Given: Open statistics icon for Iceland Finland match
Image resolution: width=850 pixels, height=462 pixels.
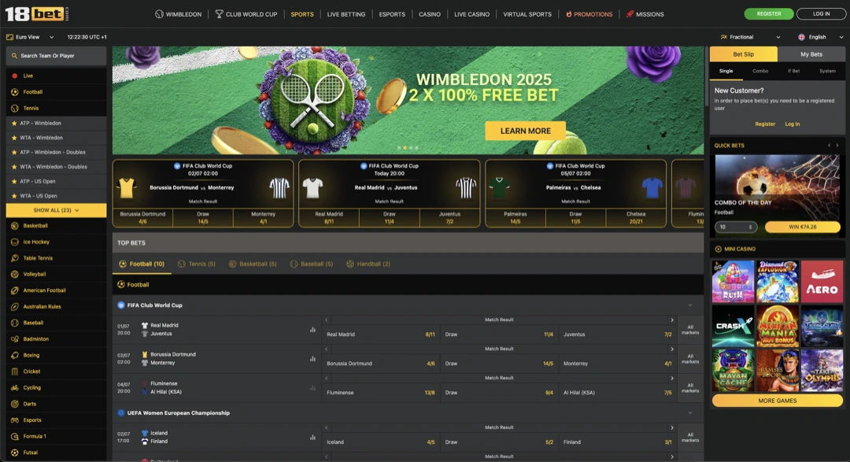Looking at the screenshot, I should tap(312, 438).
